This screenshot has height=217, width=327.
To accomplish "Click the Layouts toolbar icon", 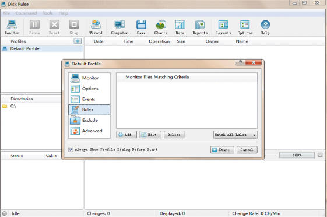I will 224,27.
